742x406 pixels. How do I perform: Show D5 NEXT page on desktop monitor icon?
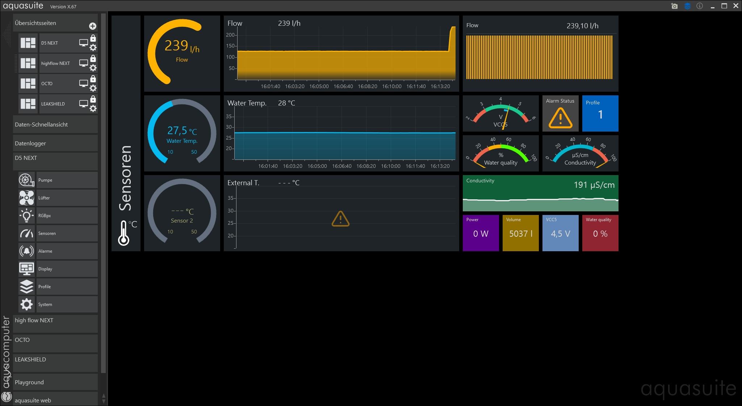[x=84, y=43]
